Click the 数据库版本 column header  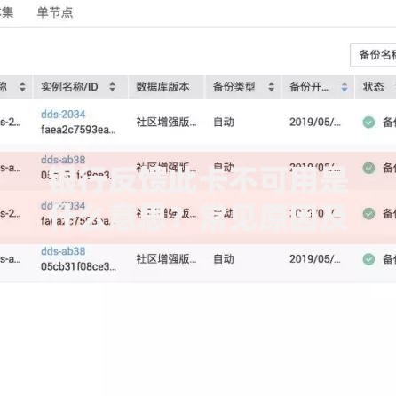point(162,87)
